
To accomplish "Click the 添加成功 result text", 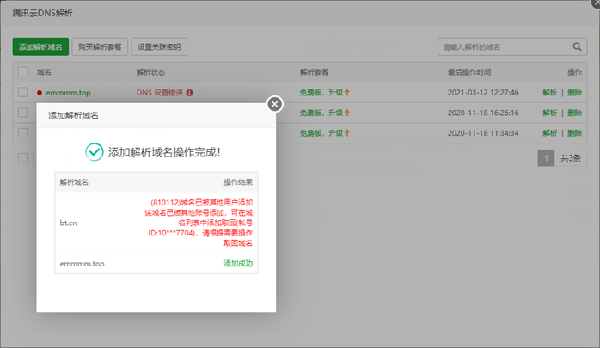I will point(238,264).
